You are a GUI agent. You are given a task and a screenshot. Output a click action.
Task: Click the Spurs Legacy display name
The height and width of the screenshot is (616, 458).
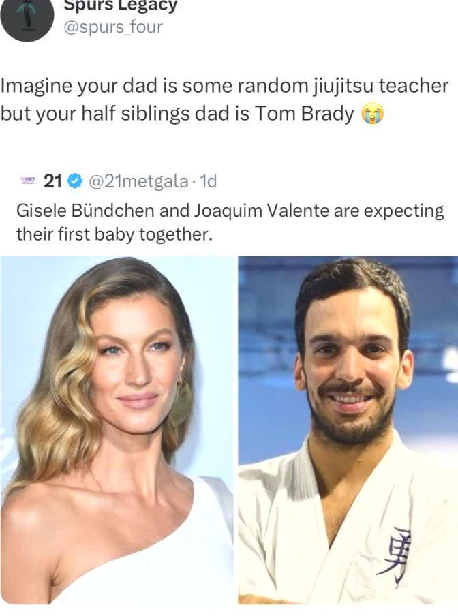(120, 6)
